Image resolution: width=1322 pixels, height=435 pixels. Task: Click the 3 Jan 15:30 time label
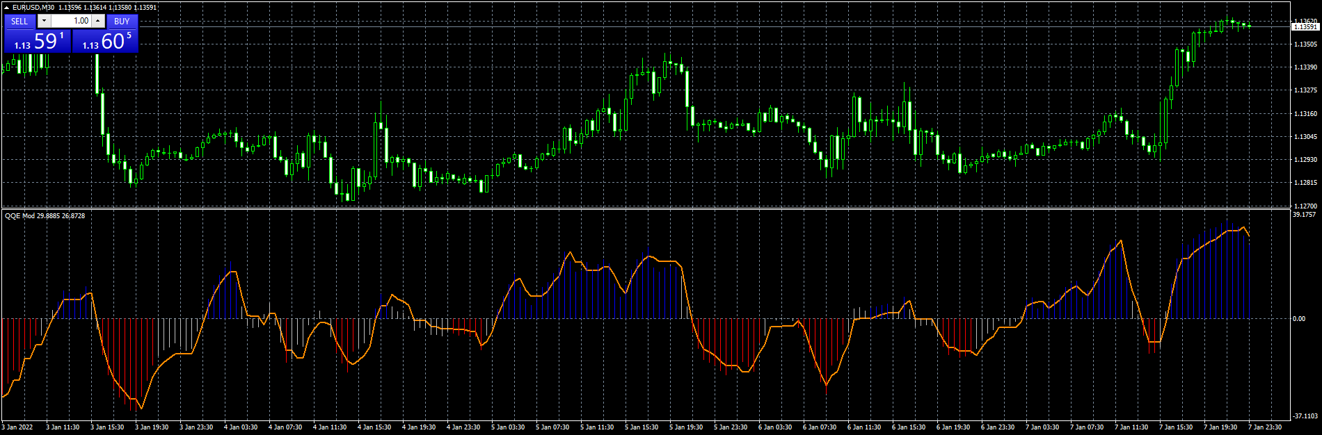pos(108,427)
